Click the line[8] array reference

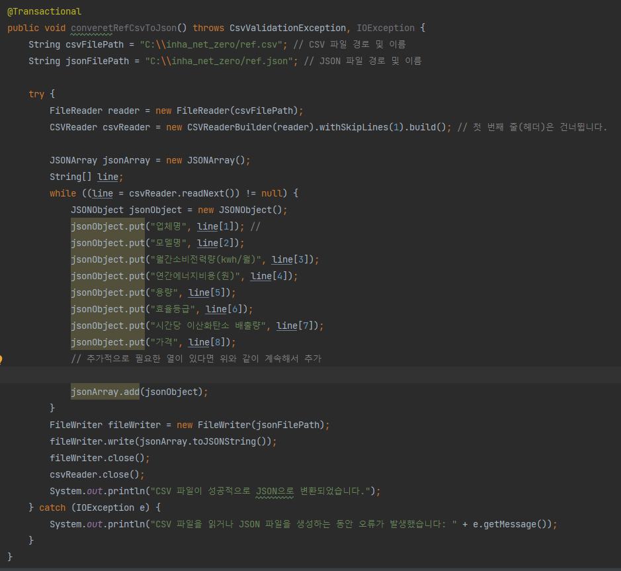tap(206, 342)
